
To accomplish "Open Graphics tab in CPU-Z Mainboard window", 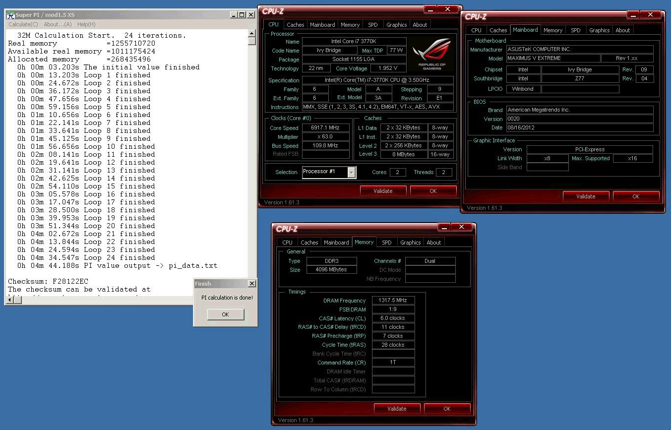I will 599,30.
